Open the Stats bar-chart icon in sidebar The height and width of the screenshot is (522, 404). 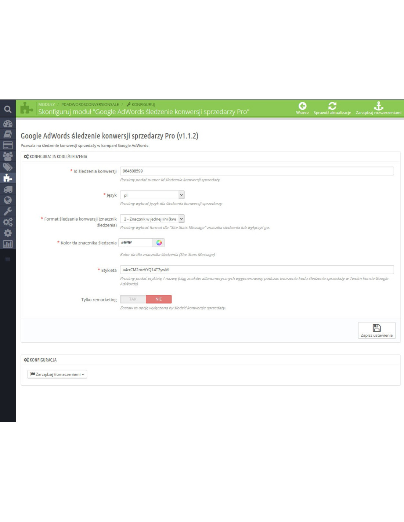coord(8,244)
